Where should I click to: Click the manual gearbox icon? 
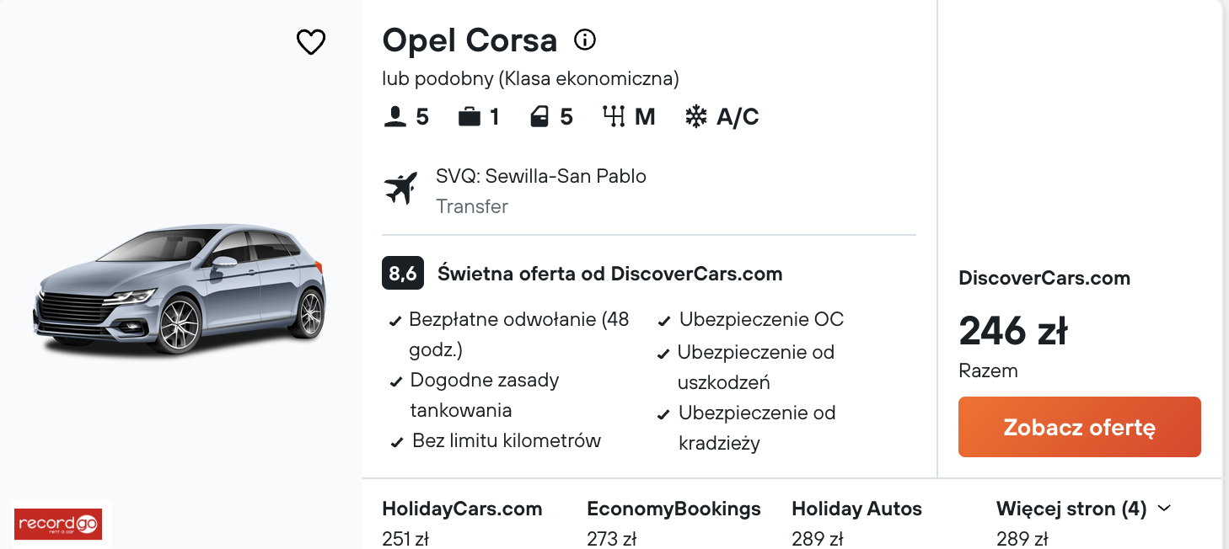614,117
